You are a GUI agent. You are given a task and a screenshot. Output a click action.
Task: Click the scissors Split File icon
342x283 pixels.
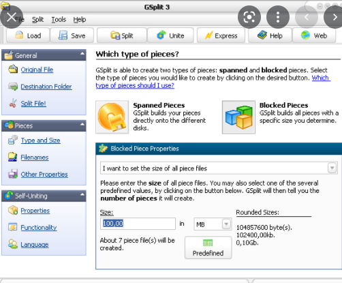pyautogui.click(x=13, y=103)
